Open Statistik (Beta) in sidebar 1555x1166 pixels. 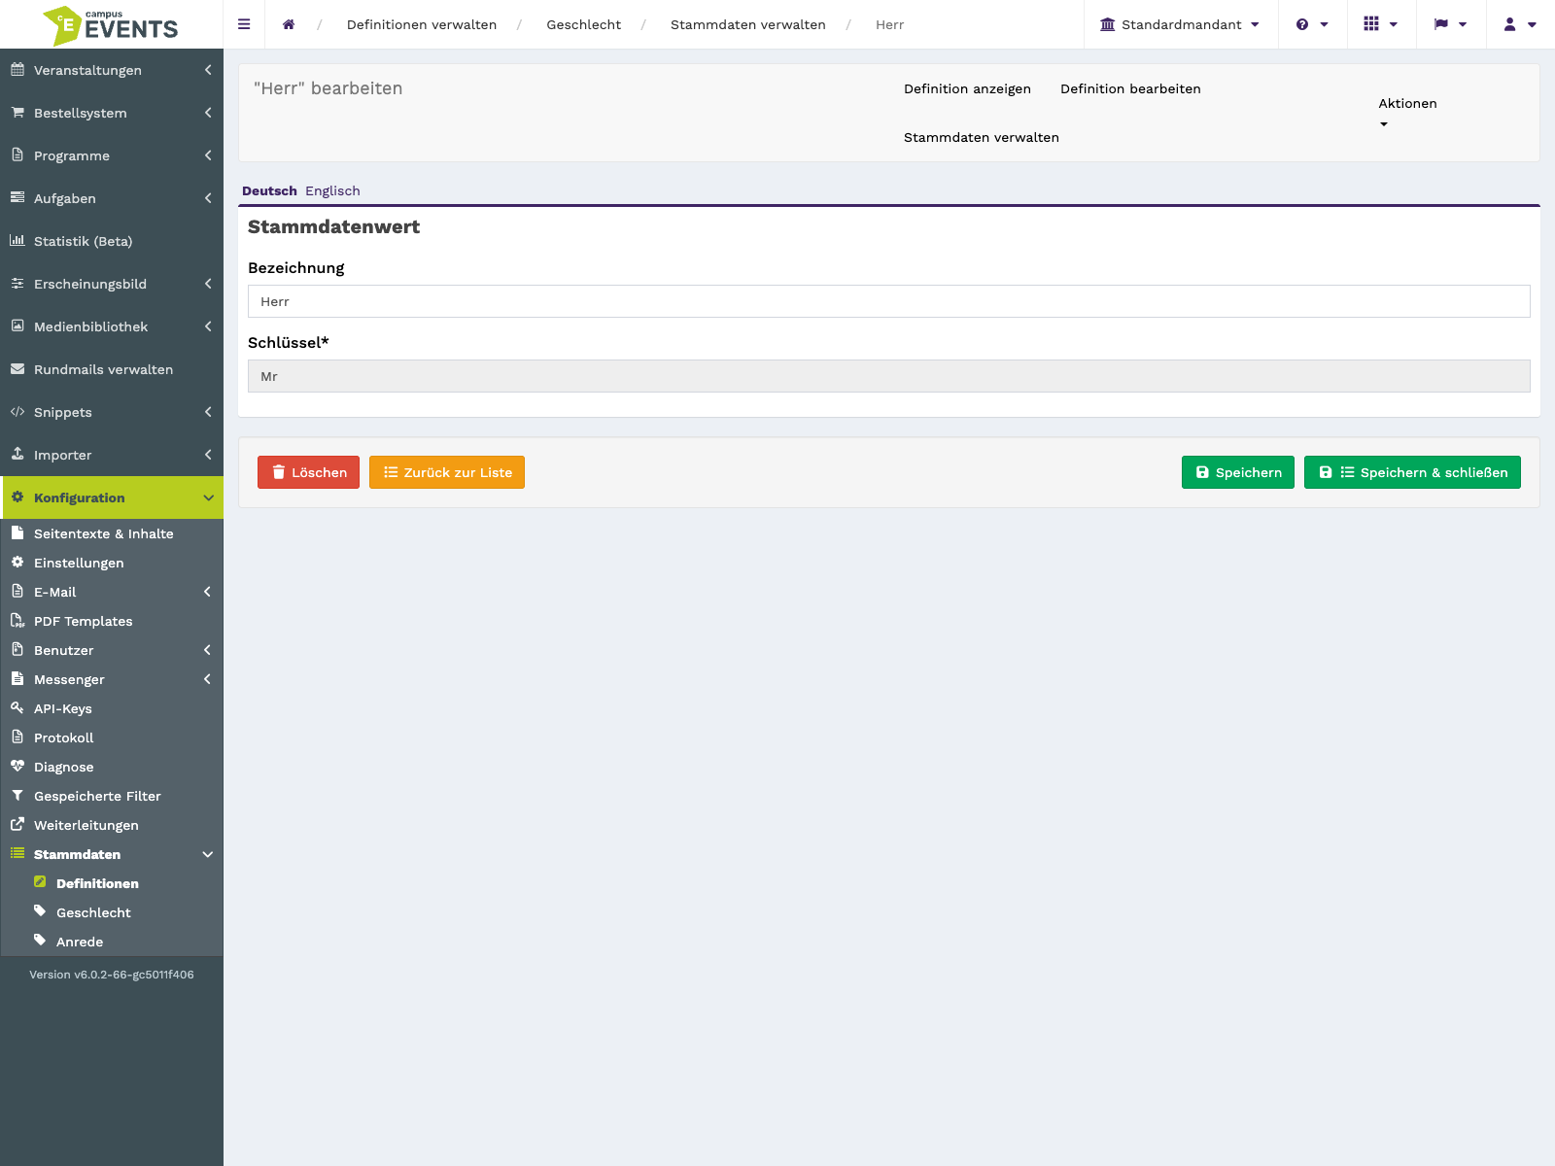pyautogui.click(x=112, y=241)
